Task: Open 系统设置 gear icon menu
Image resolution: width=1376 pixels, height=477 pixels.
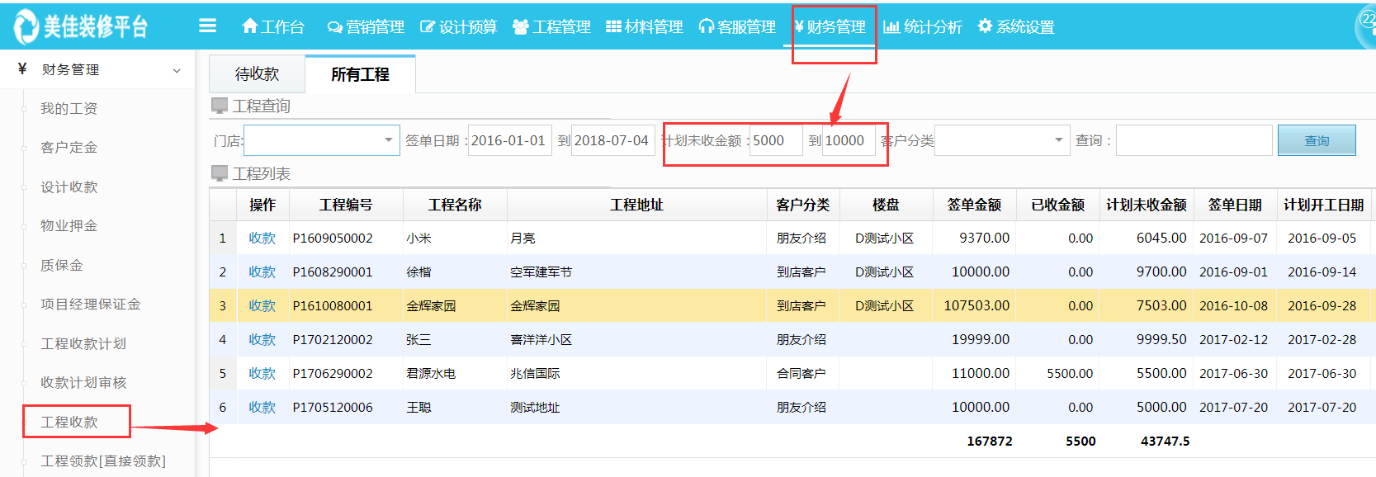Action: [x=985, y=26]
